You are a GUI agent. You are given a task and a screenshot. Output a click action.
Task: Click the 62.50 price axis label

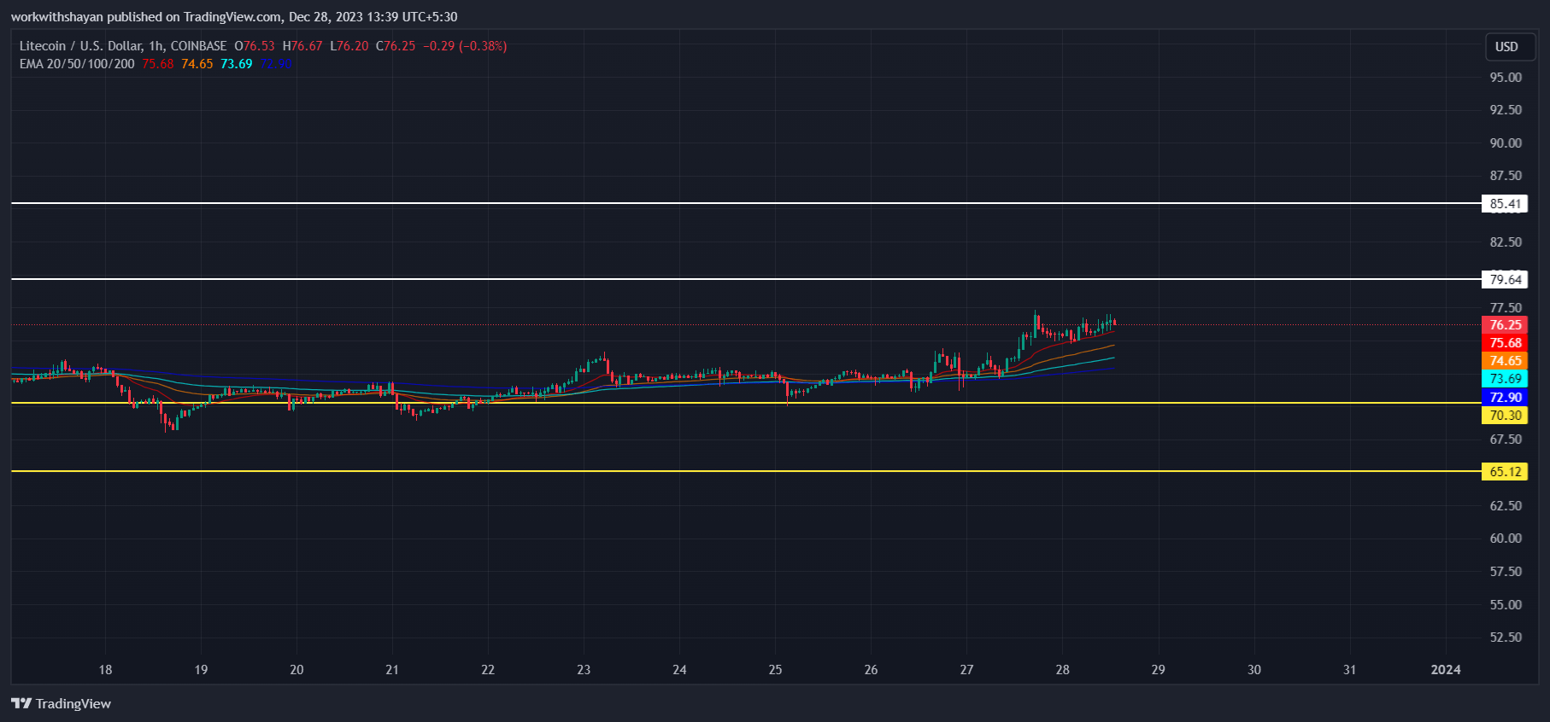(1506, 506)
